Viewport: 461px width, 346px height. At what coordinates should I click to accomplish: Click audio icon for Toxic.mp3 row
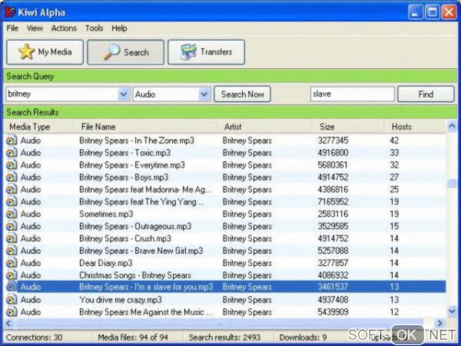11,153
